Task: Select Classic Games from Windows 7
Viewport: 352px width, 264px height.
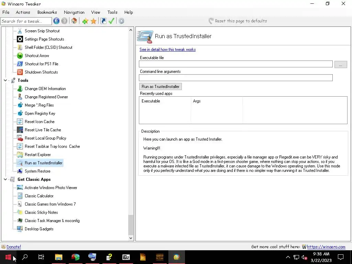Action: (50, 204)
